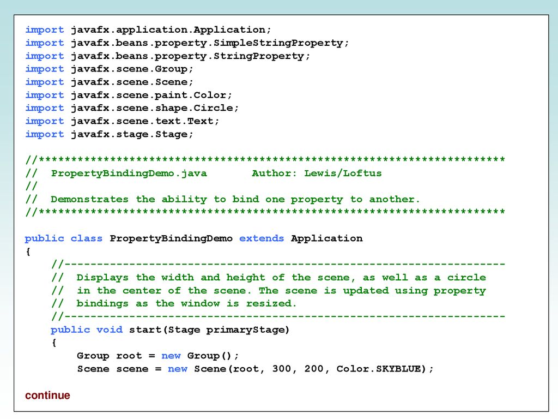Click the 'Scene scene = new Scene(...)' line
The image size is (558, 419).
tap(256, 369)
